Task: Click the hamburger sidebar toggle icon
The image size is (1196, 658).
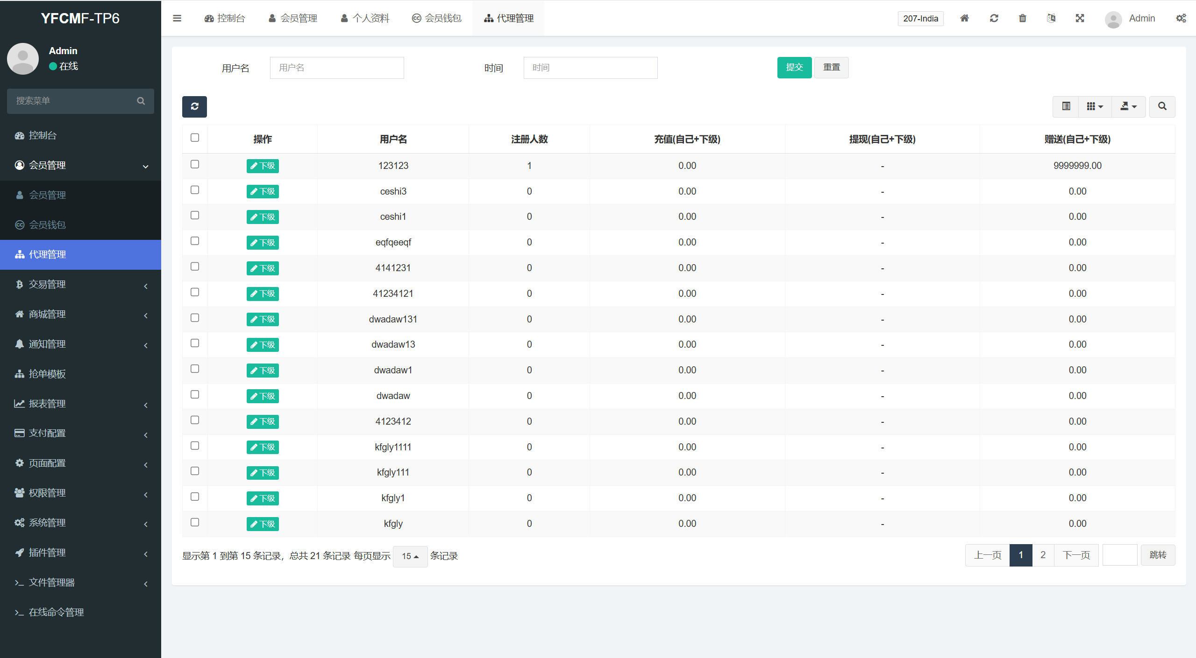Action: coord(177,18)
